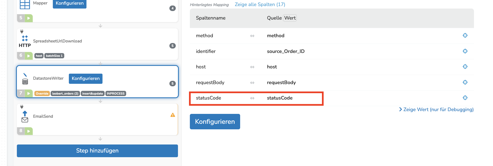Click Konfigurieren on DatastoreWriter step
This screenshot has width=493, height=166.
click(x=86, y=79)
